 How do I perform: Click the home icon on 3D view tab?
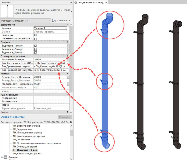point(77,3)
